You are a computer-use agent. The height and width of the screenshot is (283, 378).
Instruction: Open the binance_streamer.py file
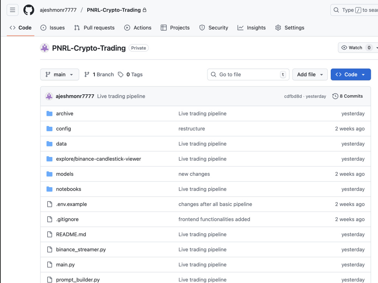point(81,249)
